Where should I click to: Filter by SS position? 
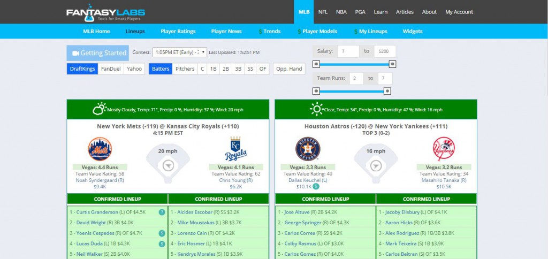click(250, 69)
